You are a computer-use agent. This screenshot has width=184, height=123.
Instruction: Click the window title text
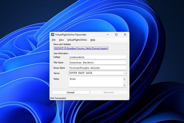pyautogui.click(x=71, y=35)
